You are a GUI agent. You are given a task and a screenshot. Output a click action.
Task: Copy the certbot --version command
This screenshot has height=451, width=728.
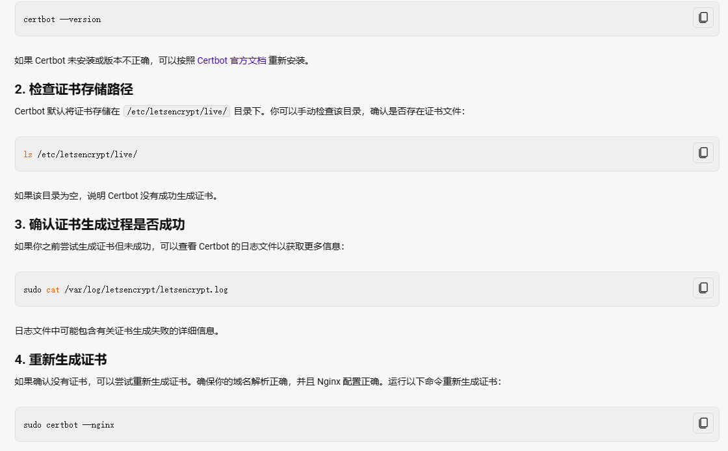[703, 18]
